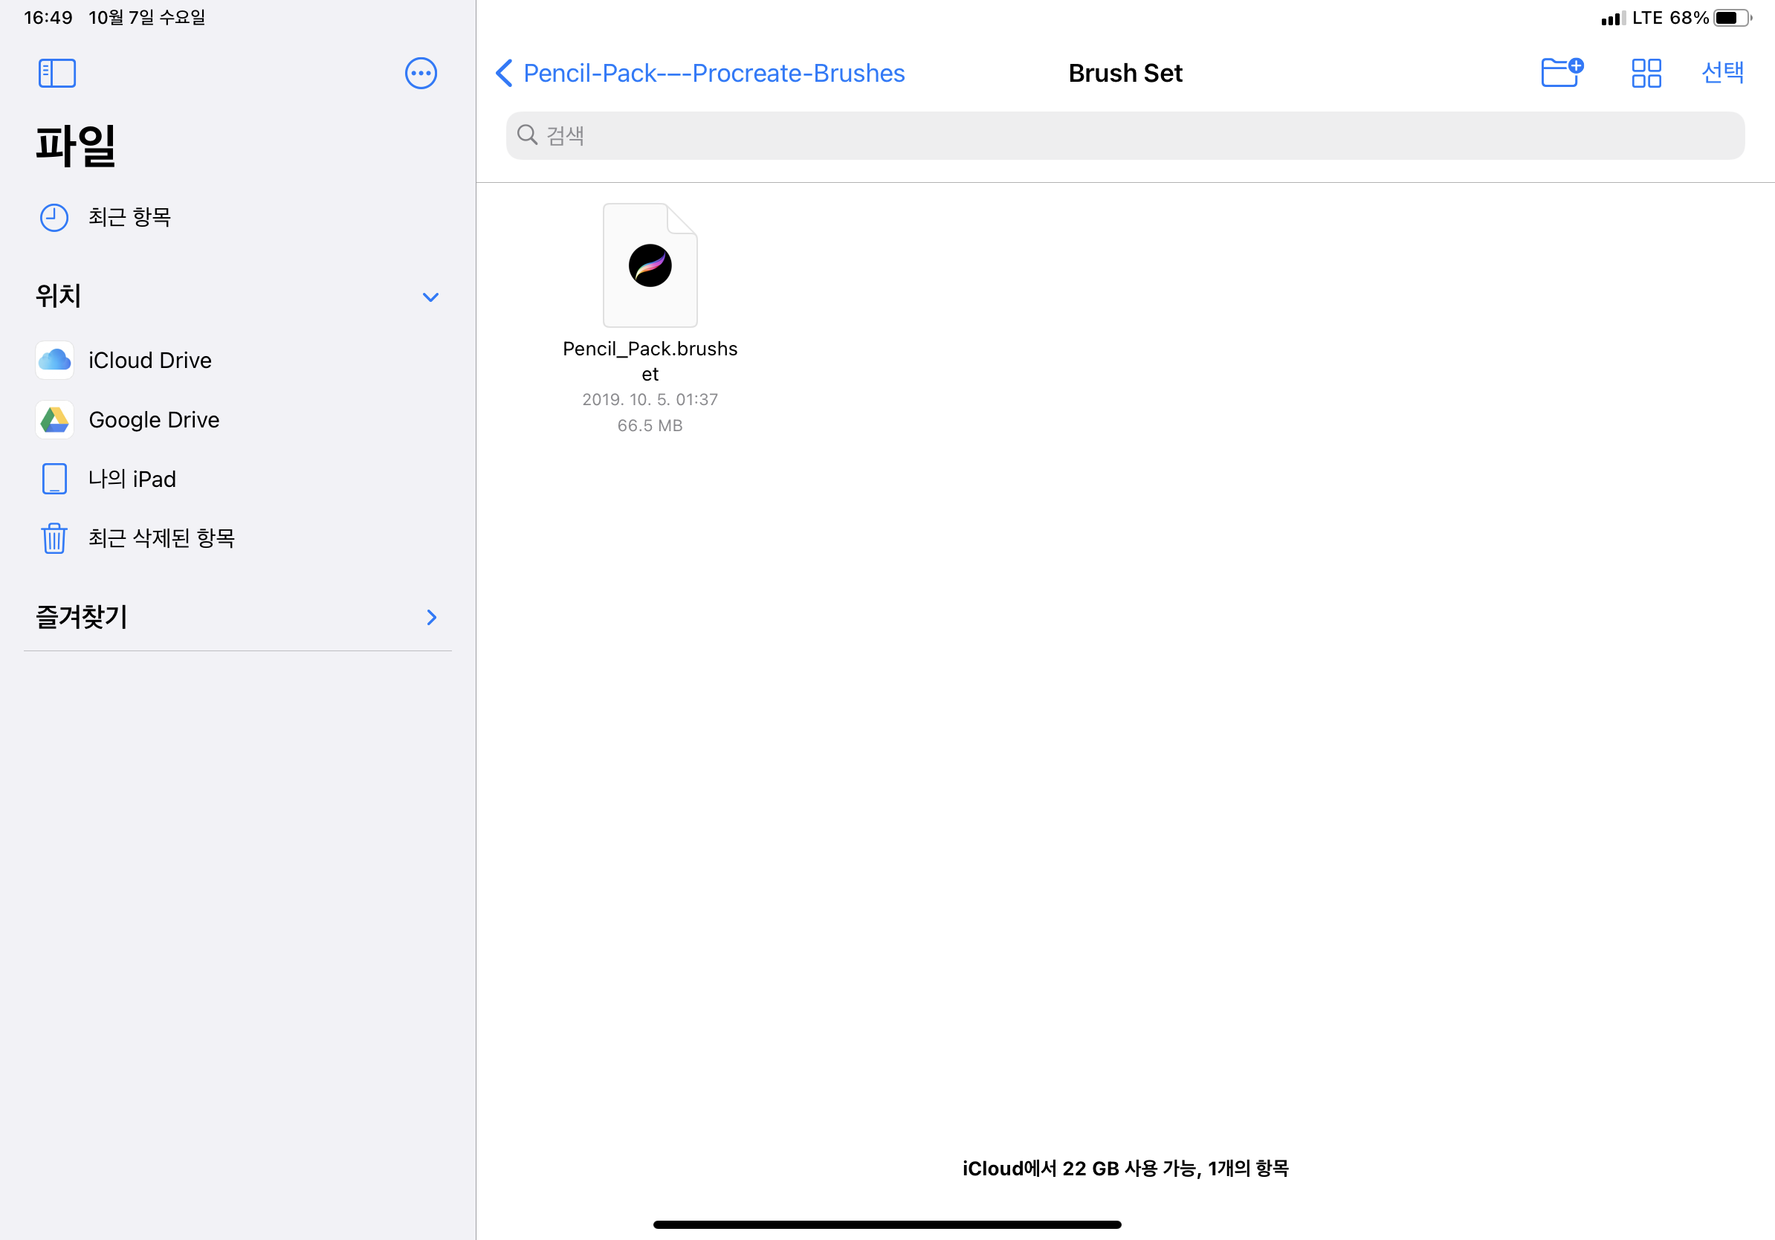Open the Pencil_Pack.brushset file thumbnail

tap(650, 265)
